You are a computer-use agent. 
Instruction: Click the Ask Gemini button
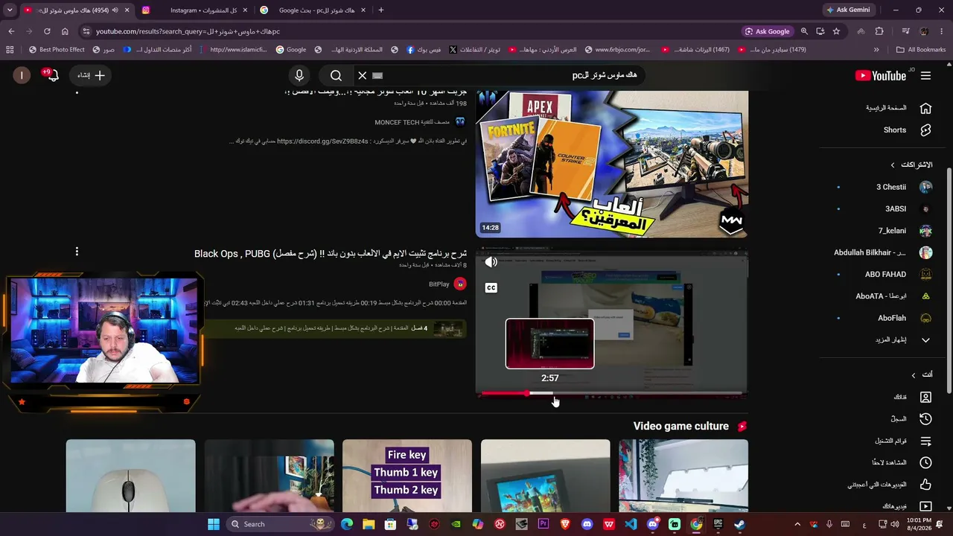click(x=847, y=10)
